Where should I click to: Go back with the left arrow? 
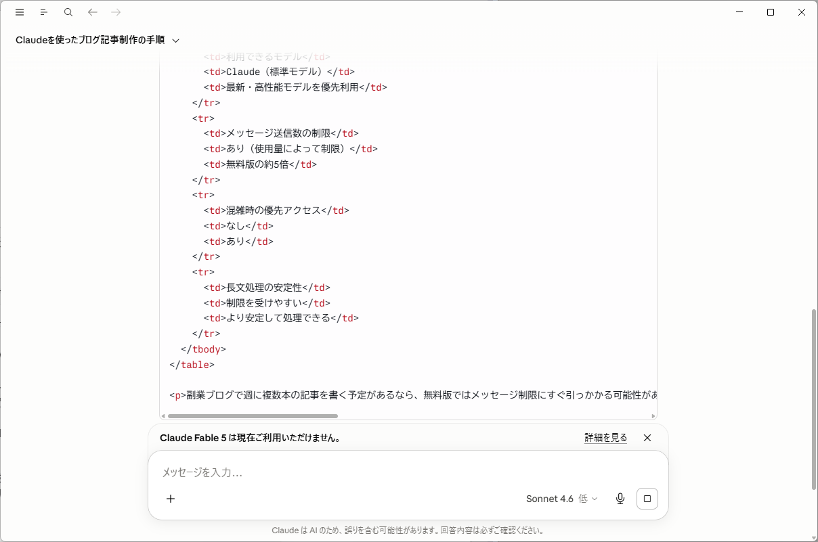pyautogui.click(x=93, y=12)
